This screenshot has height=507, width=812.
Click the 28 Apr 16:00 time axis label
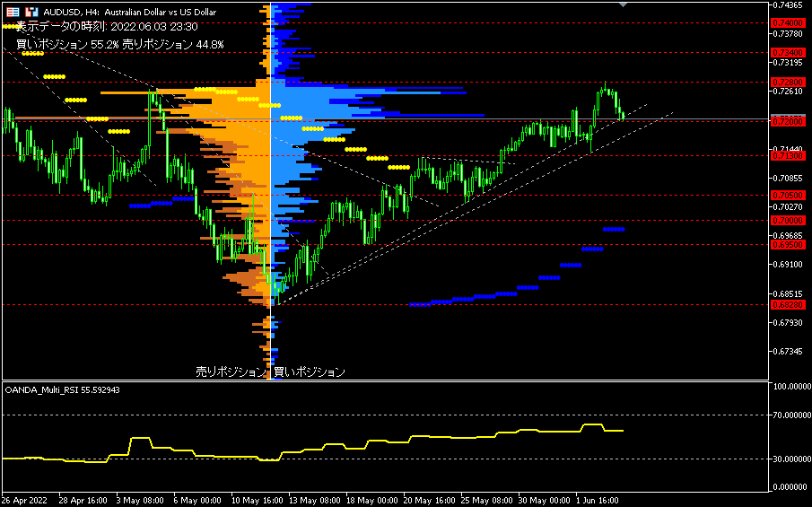tap(83, 500)
